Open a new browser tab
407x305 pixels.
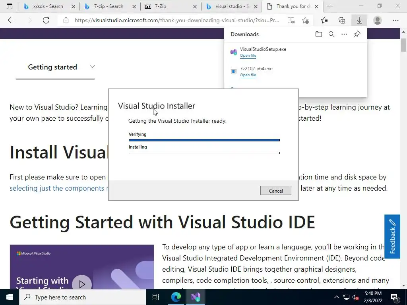tap(330, 6)
